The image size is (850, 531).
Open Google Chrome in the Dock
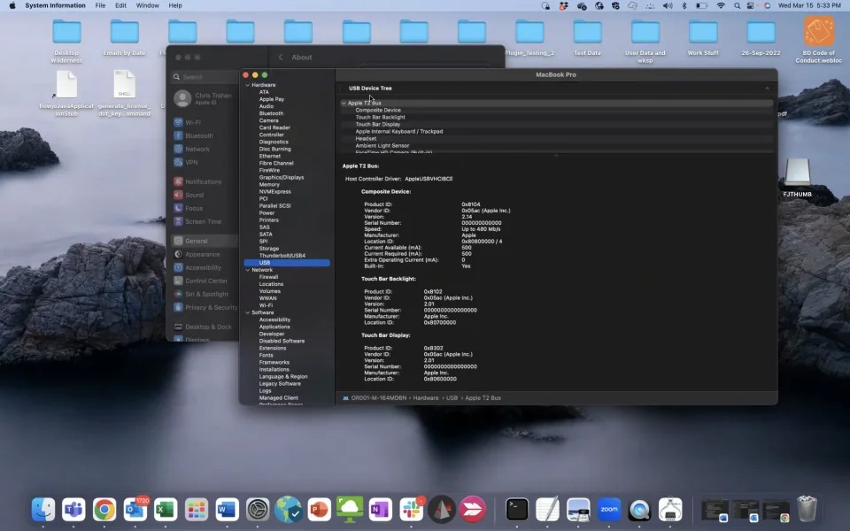click(x=104, y=509)
